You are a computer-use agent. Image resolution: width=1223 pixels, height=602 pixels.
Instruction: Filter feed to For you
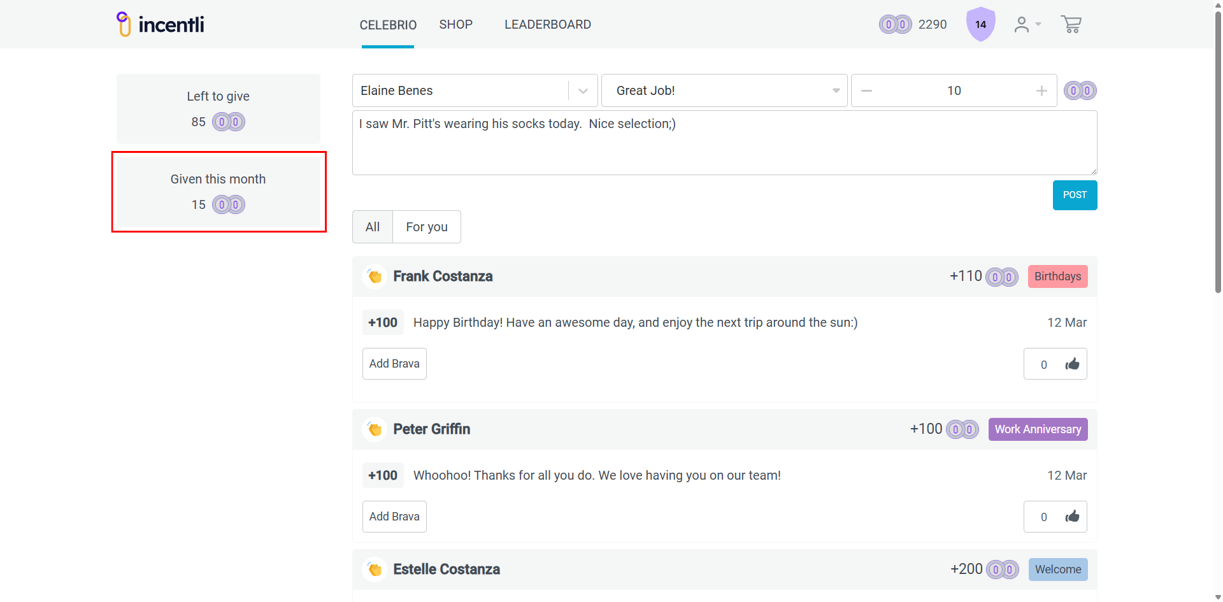(x=427, y=227)
